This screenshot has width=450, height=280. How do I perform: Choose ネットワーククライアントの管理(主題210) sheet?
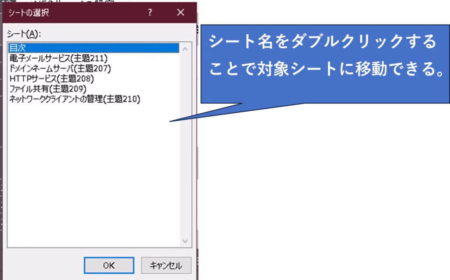(75, 100)
